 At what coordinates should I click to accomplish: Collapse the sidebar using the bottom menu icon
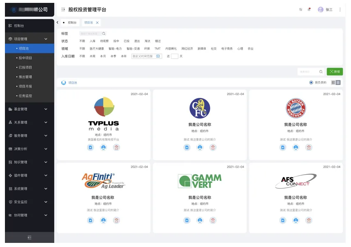point(29,238)
